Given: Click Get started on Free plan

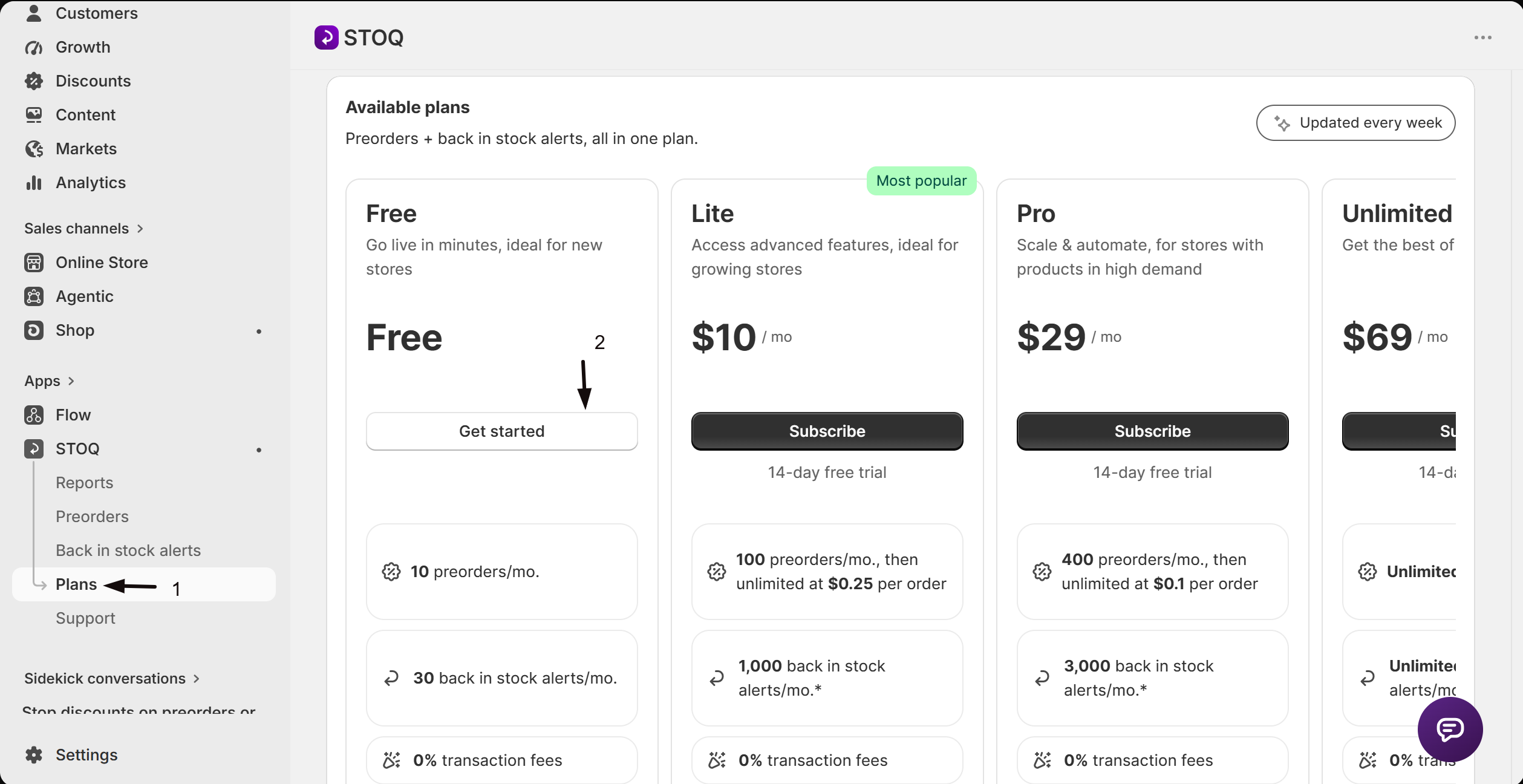Looking at the screenshot, I should tap(502, 431).
